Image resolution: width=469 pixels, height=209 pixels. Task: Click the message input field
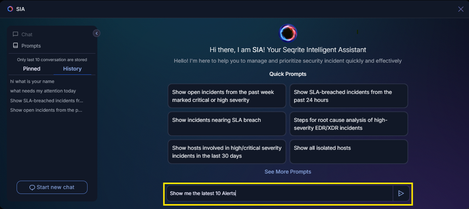point(279,194)
